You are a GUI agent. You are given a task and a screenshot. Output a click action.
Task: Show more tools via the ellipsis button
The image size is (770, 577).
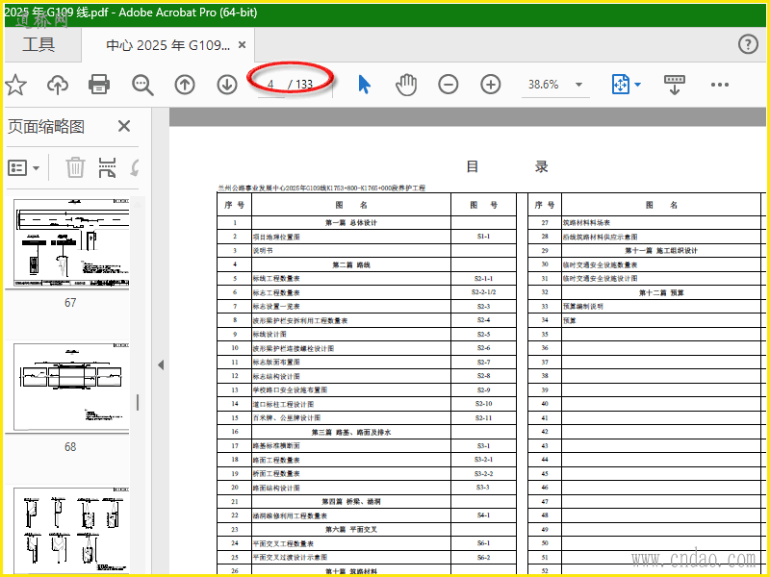720,85
